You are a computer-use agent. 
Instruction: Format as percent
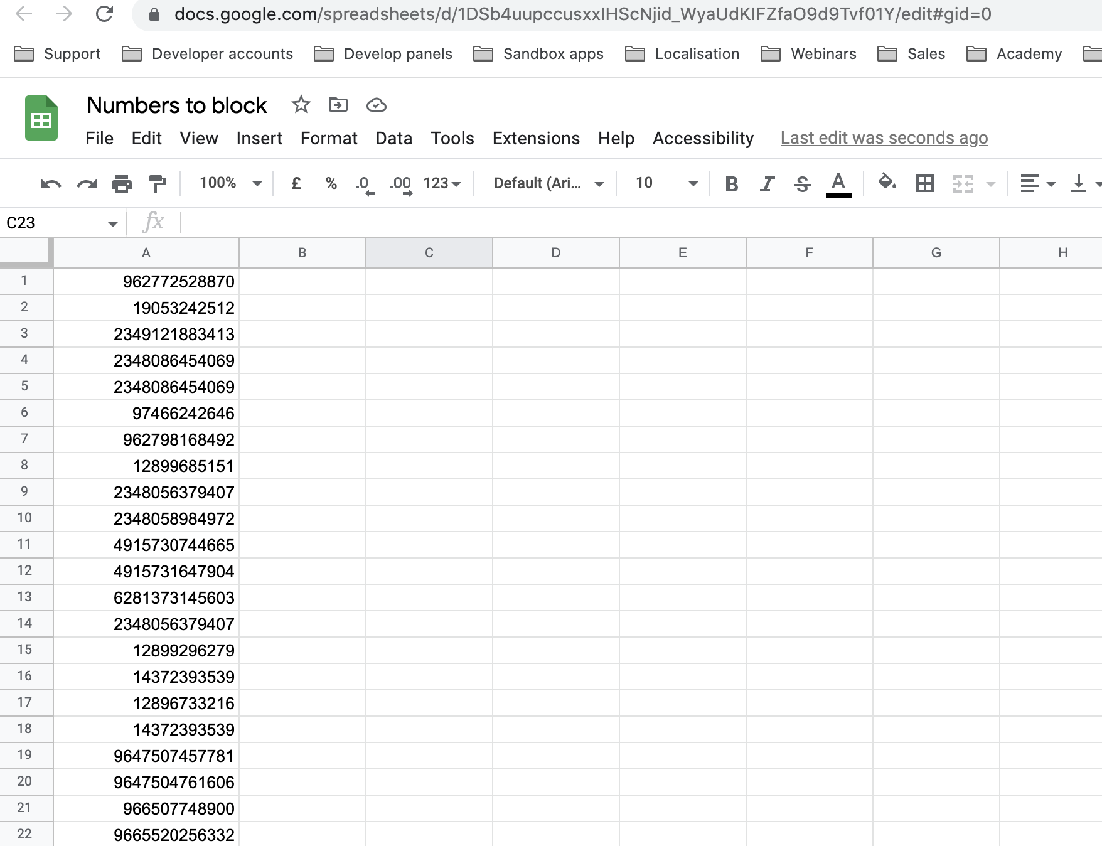click(x=331, y=183)
